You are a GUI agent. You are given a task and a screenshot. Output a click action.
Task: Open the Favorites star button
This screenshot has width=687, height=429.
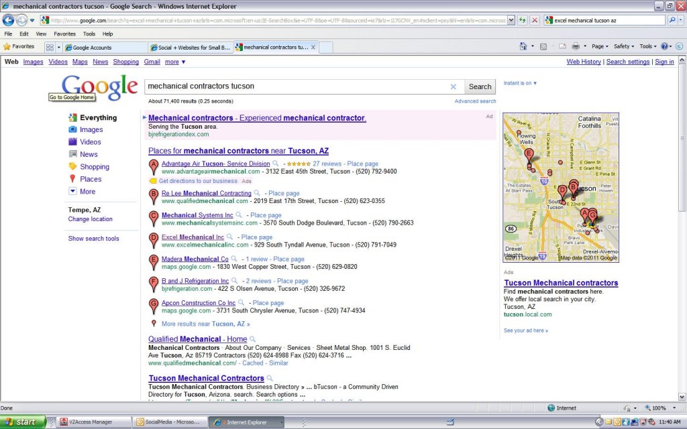19,46
